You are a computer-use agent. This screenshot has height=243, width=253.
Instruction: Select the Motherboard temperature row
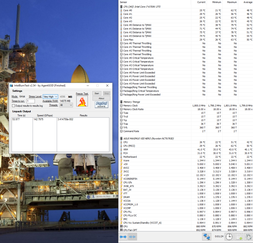[x=186, y=157]
